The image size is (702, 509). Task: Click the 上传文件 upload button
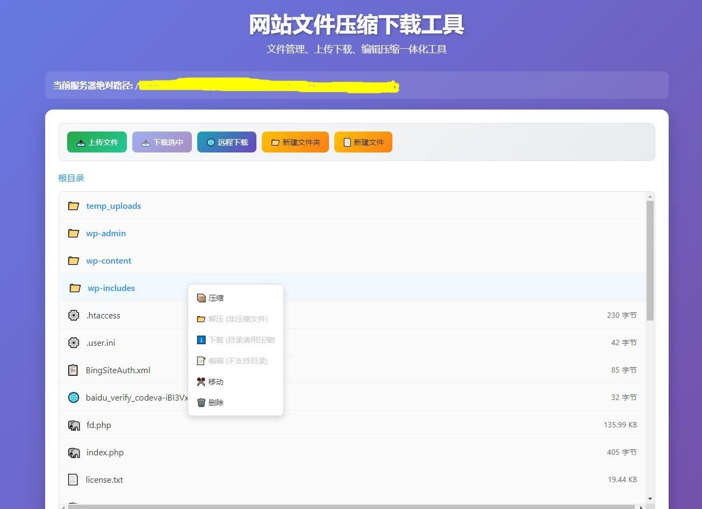(x=97, y=142)
